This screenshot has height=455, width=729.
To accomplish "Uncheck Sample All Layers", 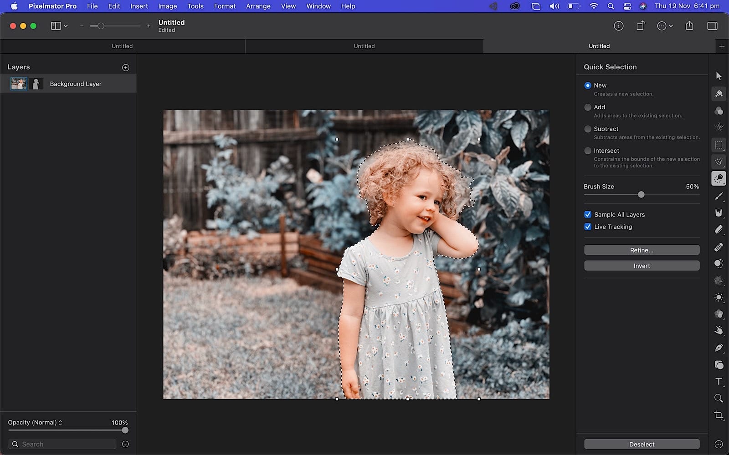I will tap(588, 215).
